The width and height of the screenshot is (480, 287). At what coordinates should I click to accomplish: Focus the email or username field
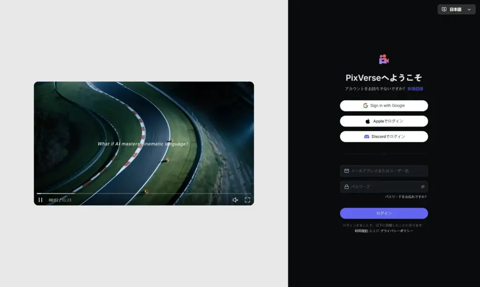coord(384,171)
